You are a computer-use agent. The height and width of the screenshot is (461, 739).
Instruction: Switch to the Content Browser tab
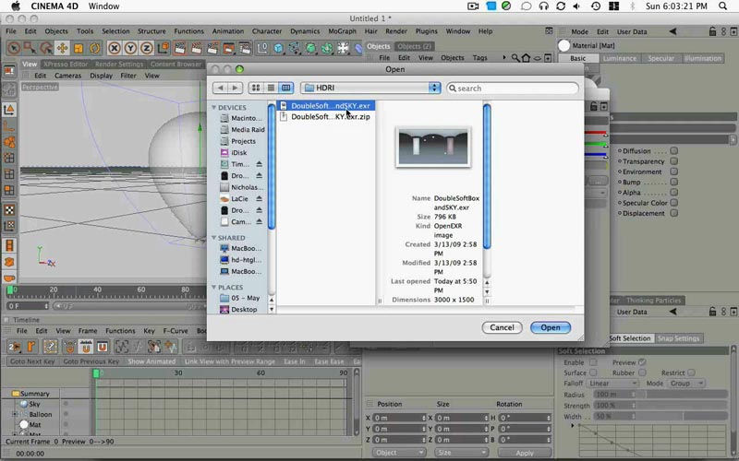click(x=176, y=64)
